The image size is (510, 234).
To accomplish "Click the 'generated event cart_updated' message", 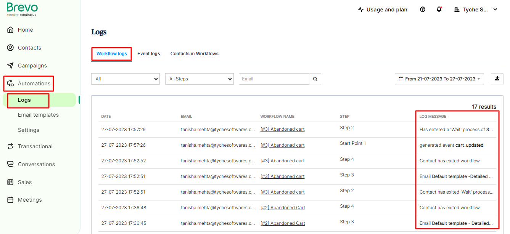I will click(x=451, y=145).
